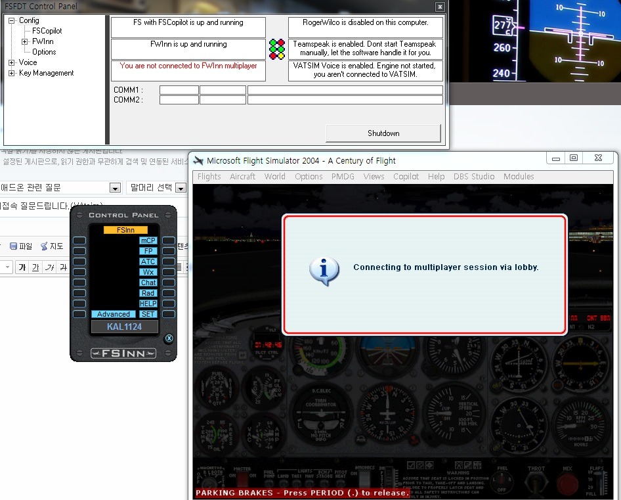The height and width of the screenshot is (500, 621).
Task: Open the FSInn ATC panel
Action: pos(148,261)
